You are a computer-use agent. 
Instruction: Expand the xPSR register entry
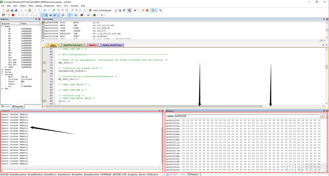pyautogui.click(x=6, y=67)
